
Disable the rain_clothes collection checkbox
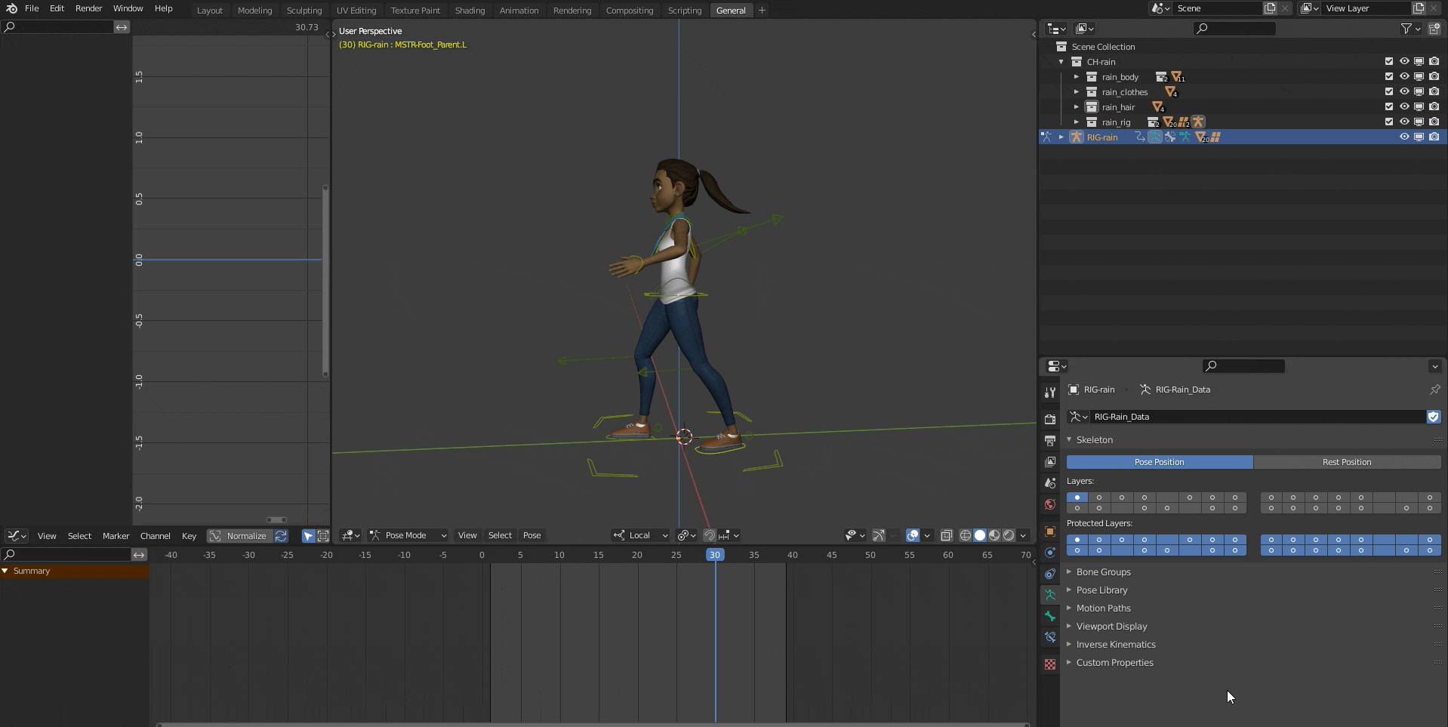[x=1389, y=91]
